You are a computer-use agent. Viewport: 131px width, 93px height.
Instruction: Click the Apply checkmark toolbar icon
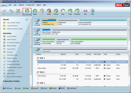point(4,11)
